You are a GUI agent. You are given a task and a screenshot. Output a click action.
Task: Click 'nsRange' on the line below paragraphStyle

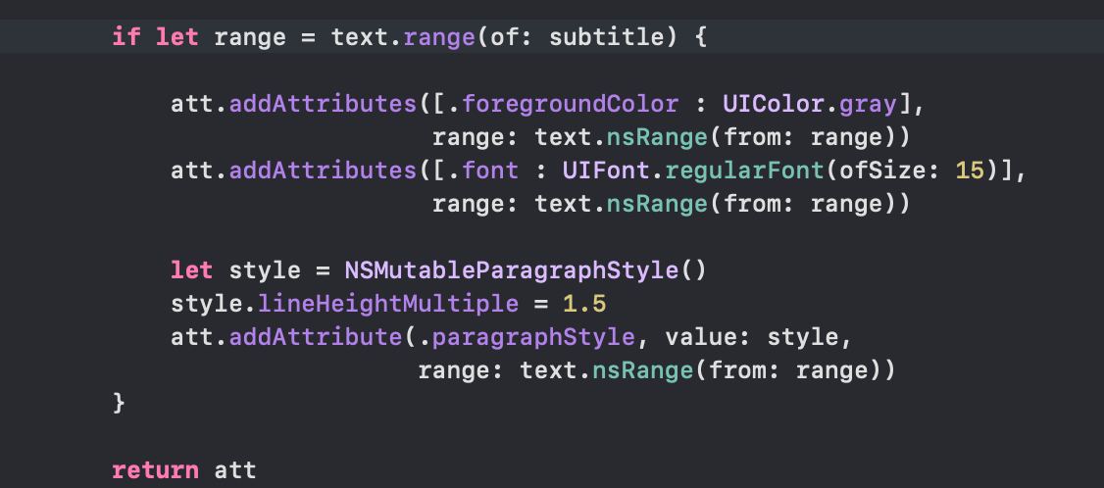643,370
